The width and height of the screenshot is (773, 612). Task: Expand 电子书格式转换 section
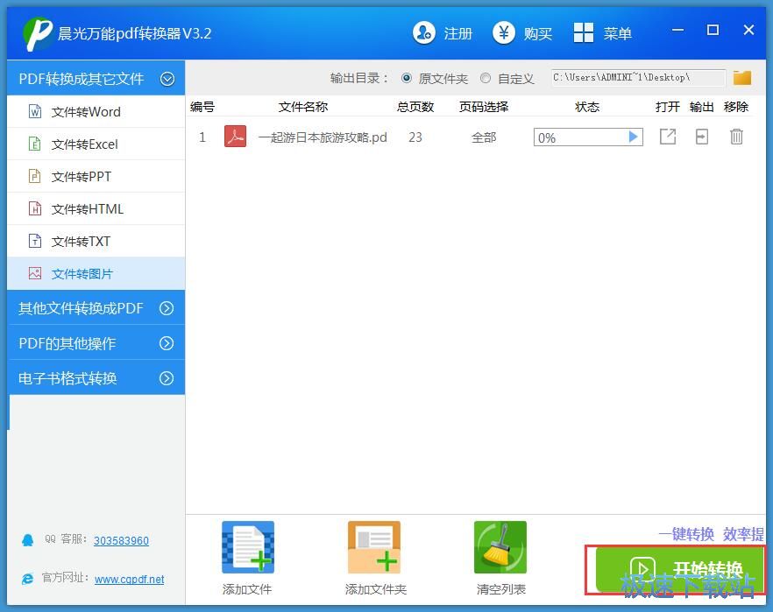(x=96, y=378)
